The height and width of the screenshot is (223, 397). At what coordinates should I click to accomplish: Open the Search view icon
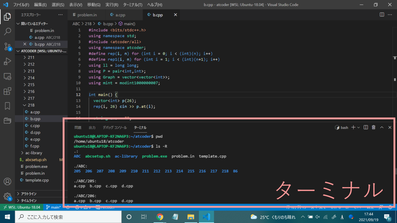coord(7,32)
